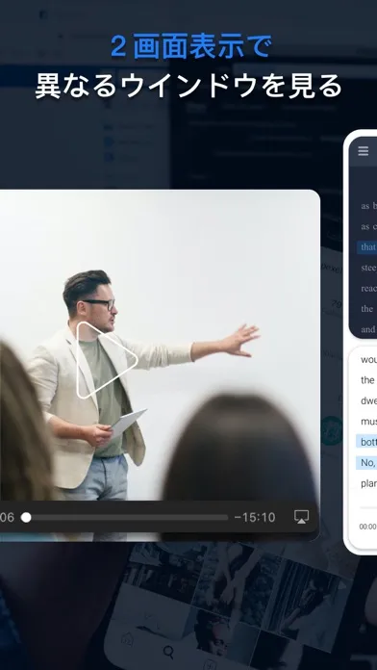This screenshot has height=670, width=377.
Task: Click the "dwe" text line in the white reader
Action: pos(368,400)
